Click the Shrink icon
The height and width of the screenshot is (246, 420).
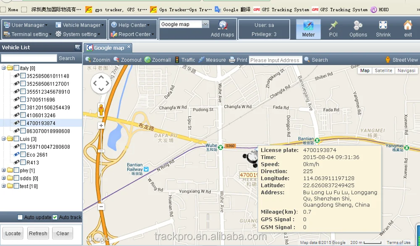(x=383, y=28)
